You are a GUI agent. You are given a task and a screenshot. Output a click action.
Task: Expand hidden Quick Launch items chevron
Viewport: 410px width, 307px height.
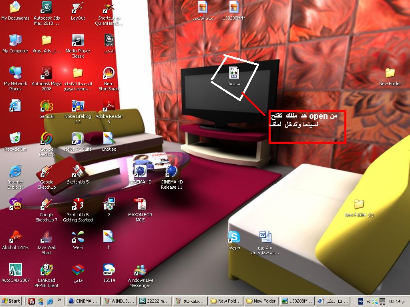point(59,300)
